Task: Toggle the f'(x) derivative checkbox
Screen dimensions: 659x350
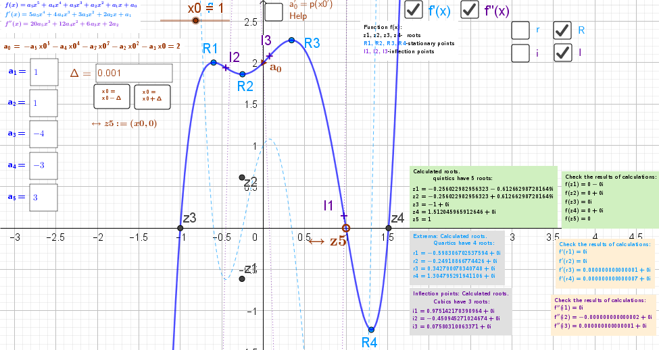Action: pos(414,9)
